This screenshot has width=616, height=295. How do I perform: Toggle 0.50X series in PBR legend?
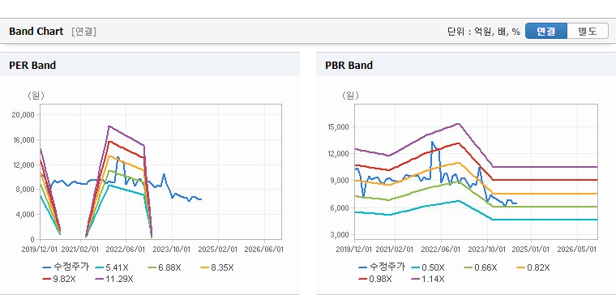click(428, 267)
